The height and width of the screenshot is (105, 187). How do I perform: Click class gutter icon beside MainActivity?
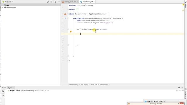point(65,14)
